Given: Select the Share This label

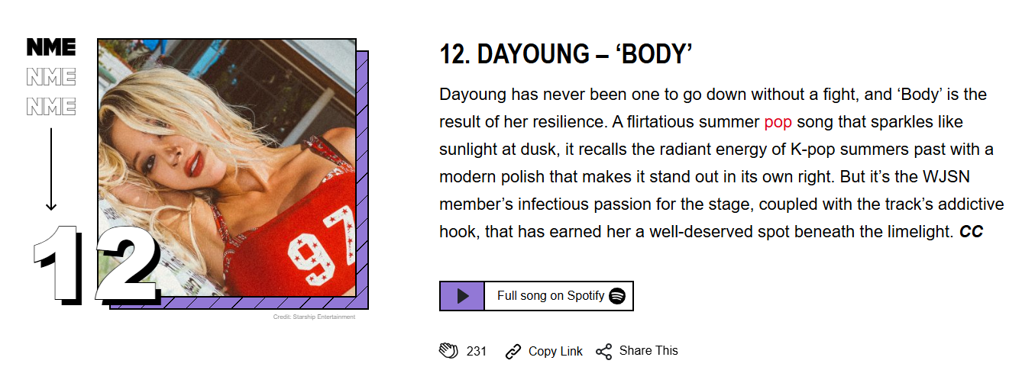Looking at the screenshot, I should [x=648, y=350].
